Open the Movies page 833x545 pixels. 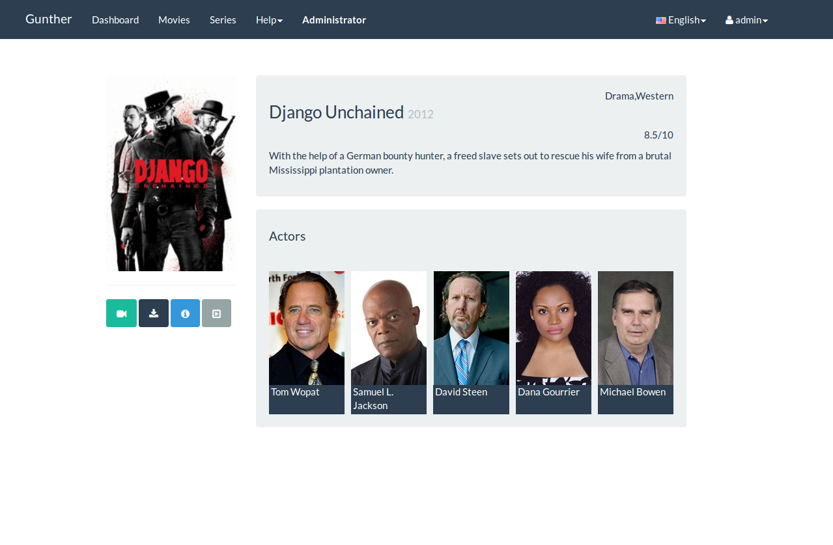tap(174, 20)
